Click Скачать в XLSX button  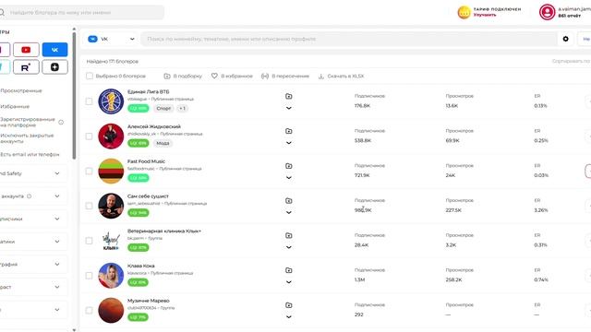(x=341, y=76)
